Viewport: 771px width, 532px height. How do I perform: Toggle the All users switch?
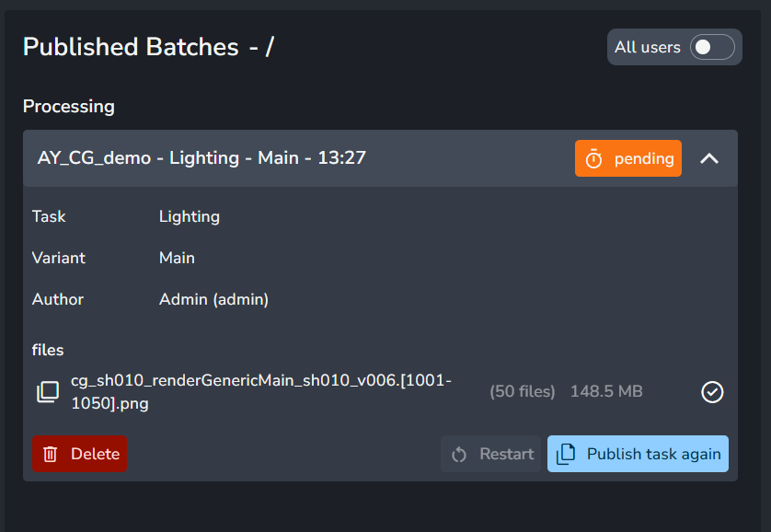[712, 47]
